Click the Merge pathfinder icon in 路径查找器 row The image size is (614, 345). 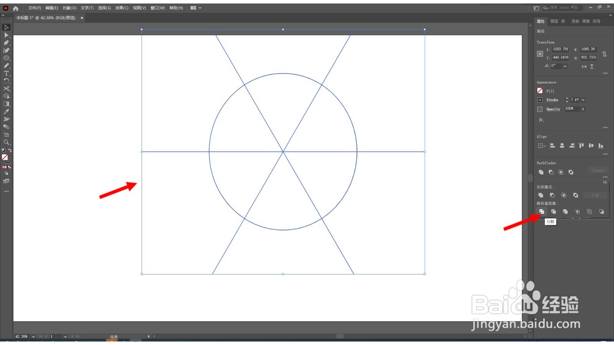[x=565, y=212]
